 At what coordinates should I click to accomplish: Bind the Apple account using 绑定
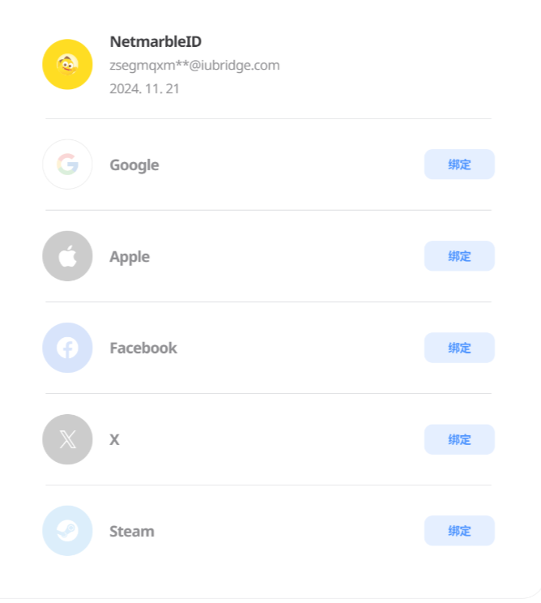click(x=459, y=256)
